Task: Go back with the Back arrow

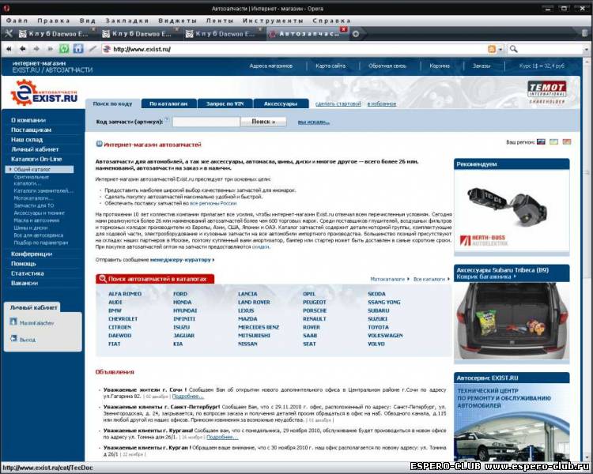Action: point(23,49)
